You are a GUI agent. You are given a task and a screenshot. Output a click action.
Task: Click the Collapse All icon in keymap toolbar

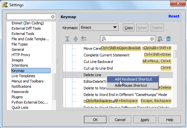tap(76, 39)
